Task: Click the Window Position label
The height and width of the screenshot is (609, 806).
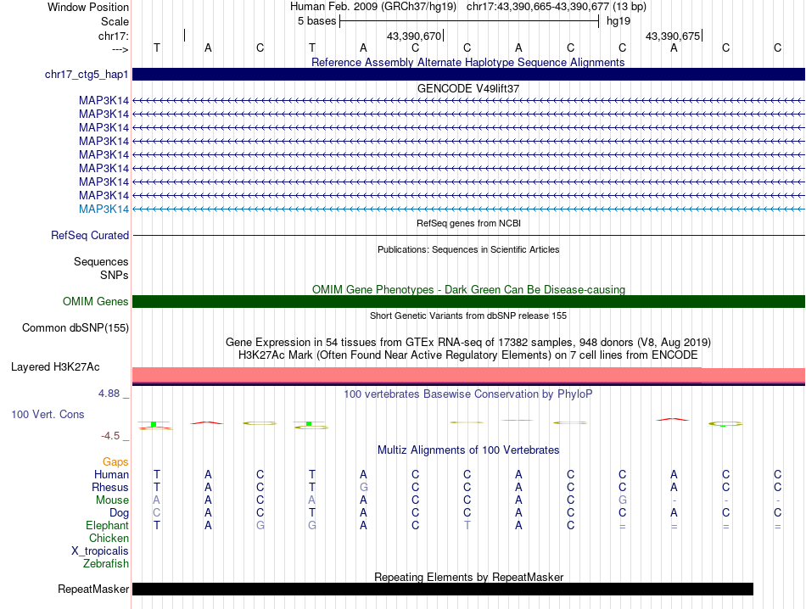Action: click(88, 7)
